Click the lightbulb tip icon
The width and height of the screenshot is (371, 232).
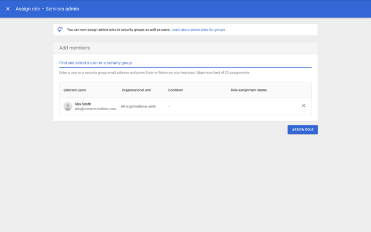pyautogui.click(x=60, y=30)
